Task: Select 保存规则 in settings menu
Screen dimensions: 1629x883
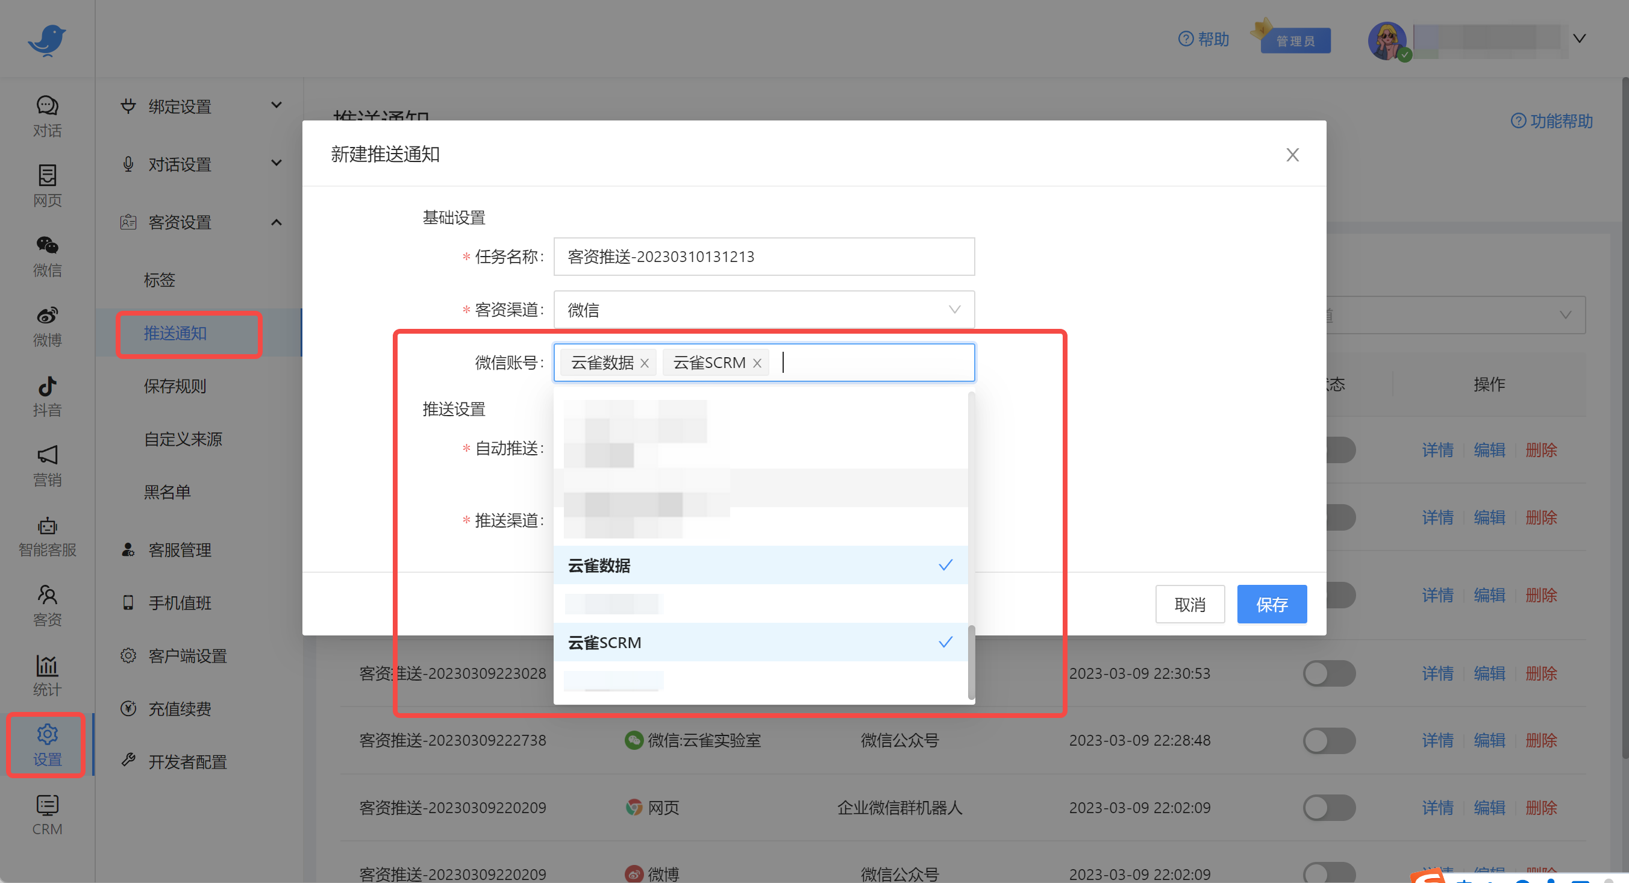Action: coord(175,385)
